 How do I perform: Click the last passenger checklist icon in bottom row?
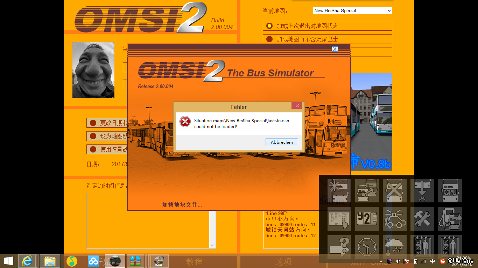450,247
